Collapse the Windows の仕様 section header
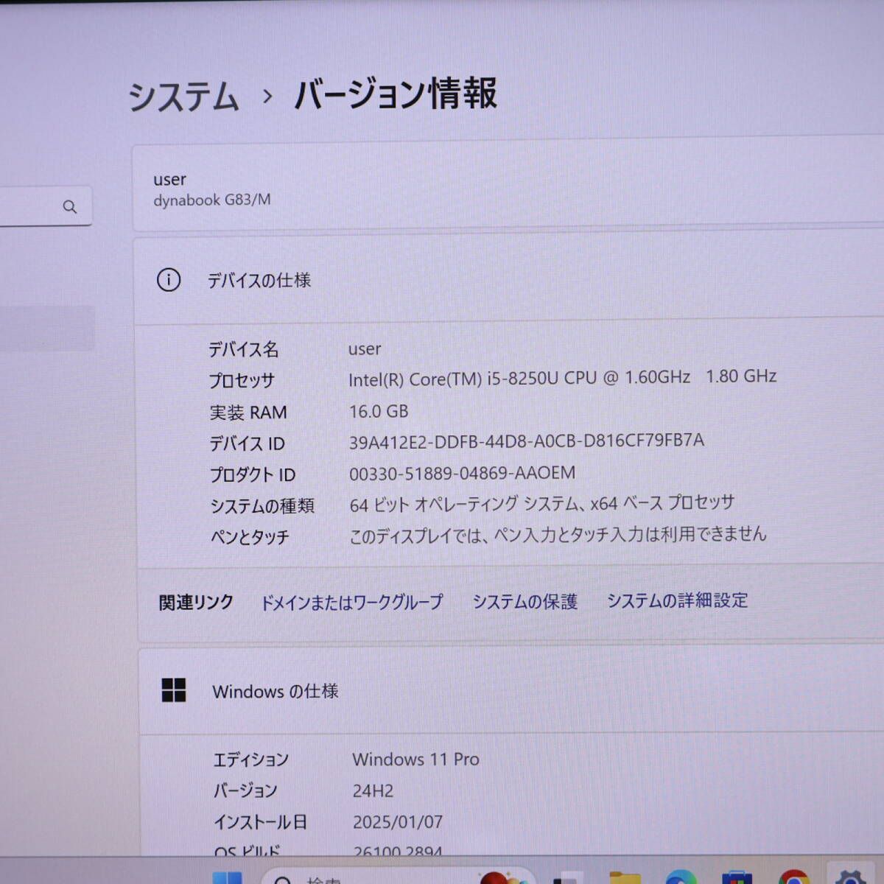Viewport: 884px width, 884px height. [x=511, y=691]
